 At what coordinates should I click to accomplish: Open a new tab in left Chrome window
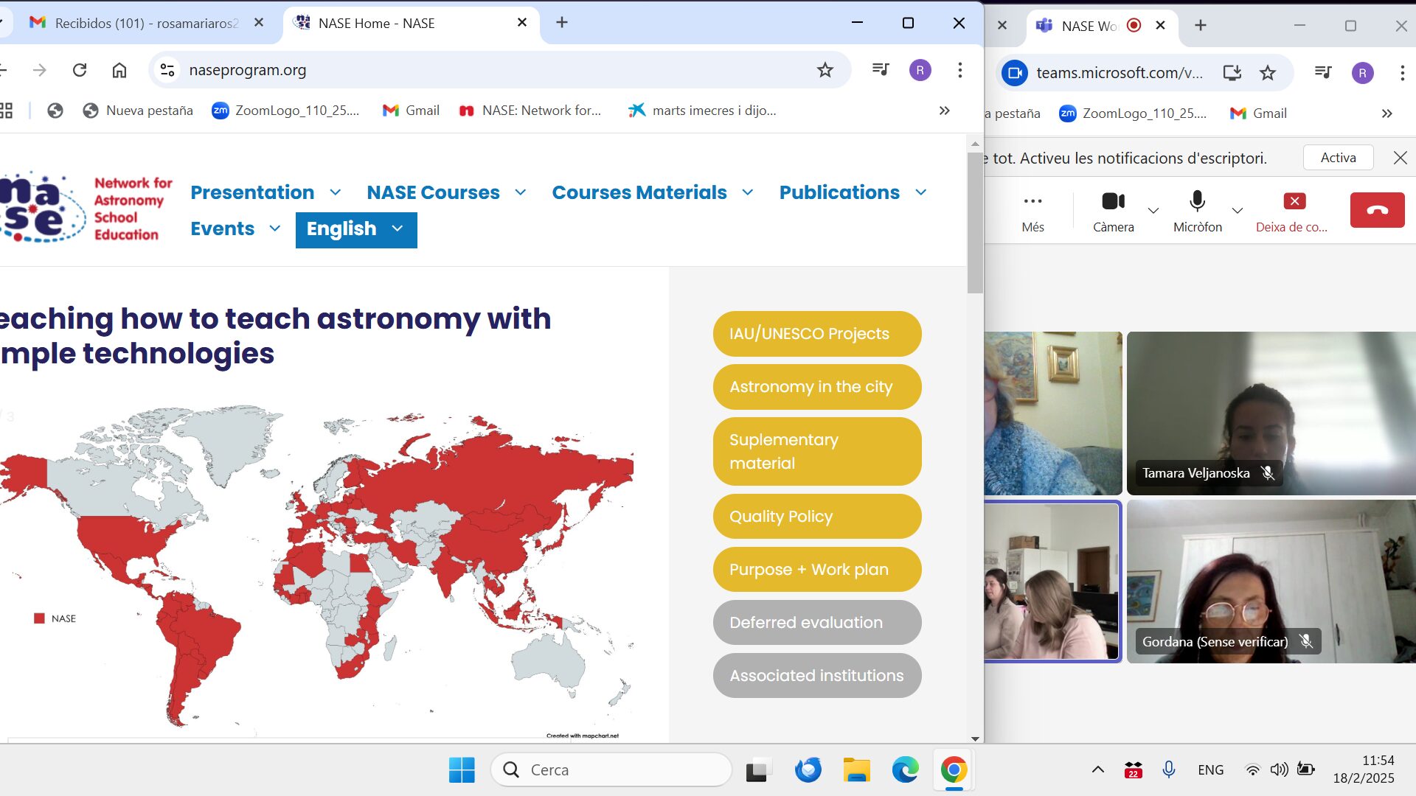tap(562, 23)
